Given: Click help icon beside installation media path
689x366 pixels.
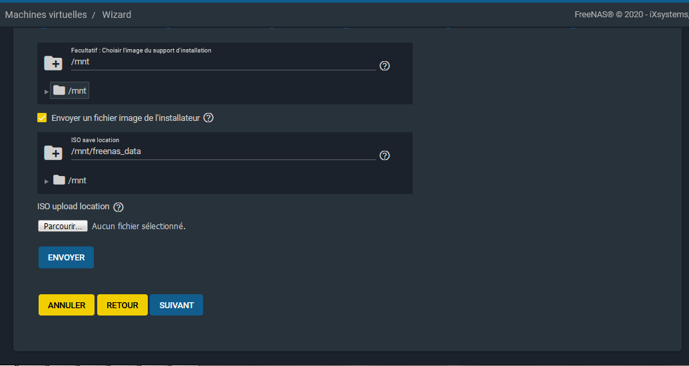Looking at the screenshot, I should tap(384, 66).
